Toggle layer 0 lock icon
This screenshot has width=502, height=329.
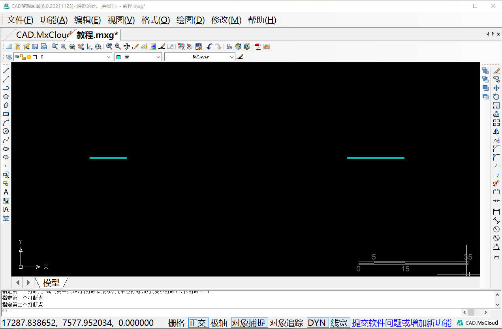click(23, 57)
